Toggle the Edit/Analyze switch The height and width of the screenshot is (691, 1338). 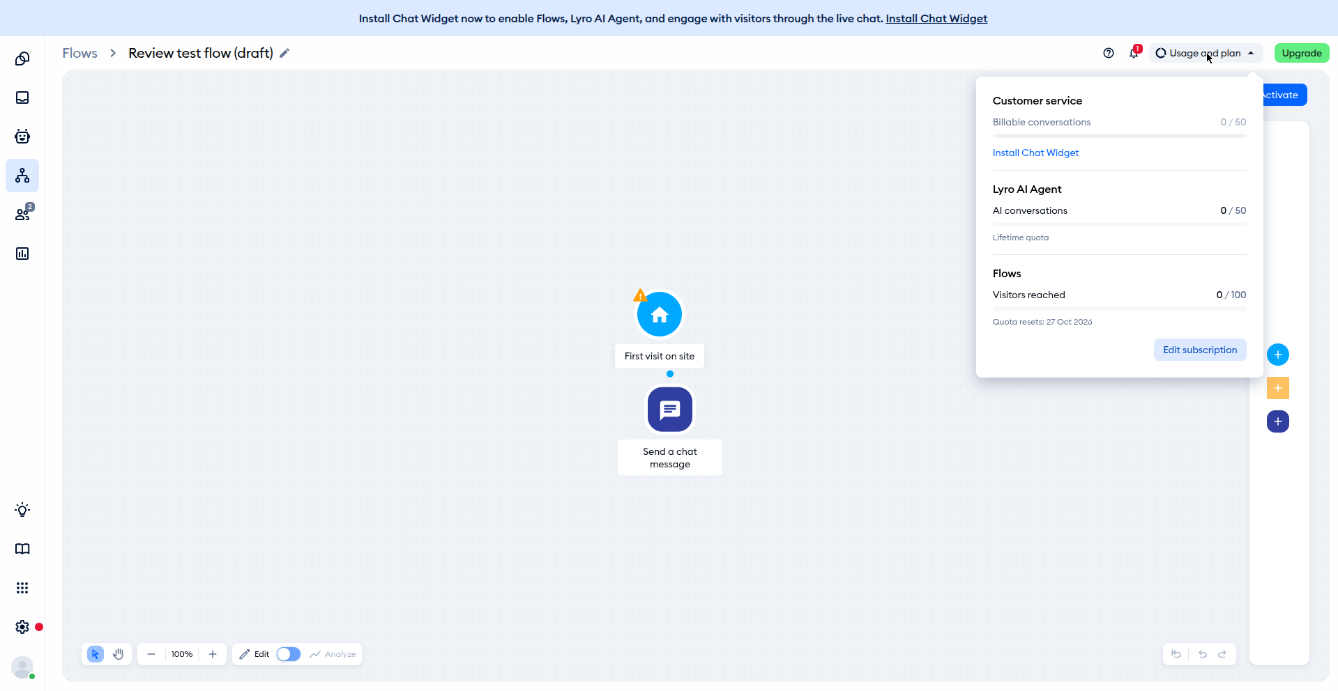coord(289,654)
